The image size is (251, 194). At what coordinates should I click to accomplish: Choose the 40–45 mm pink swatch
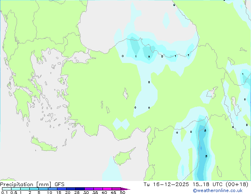pos(107,189)
